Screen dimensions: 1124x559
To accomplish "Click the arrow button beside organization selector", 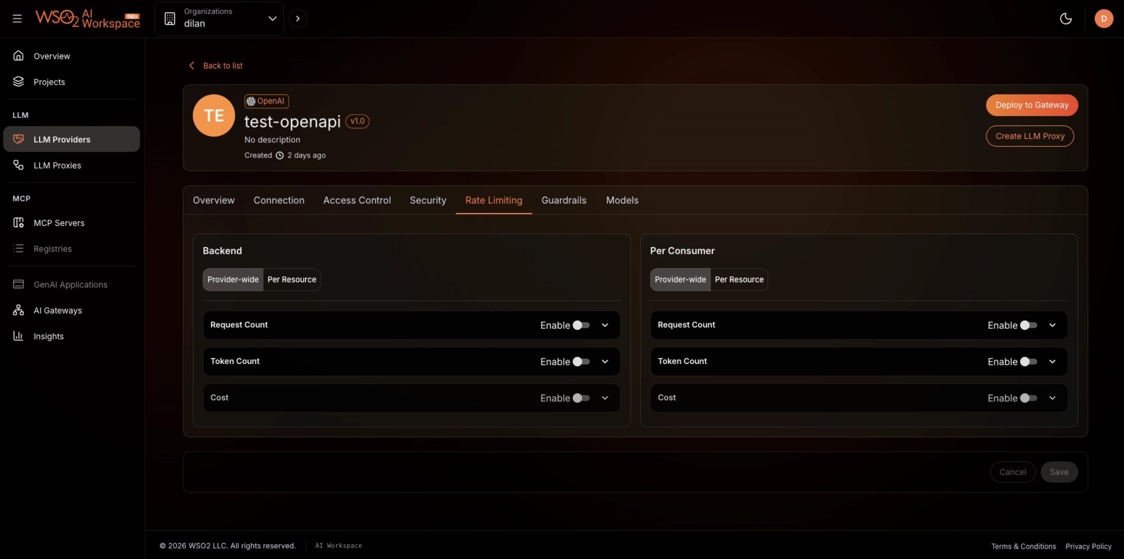I will point(298,19).
